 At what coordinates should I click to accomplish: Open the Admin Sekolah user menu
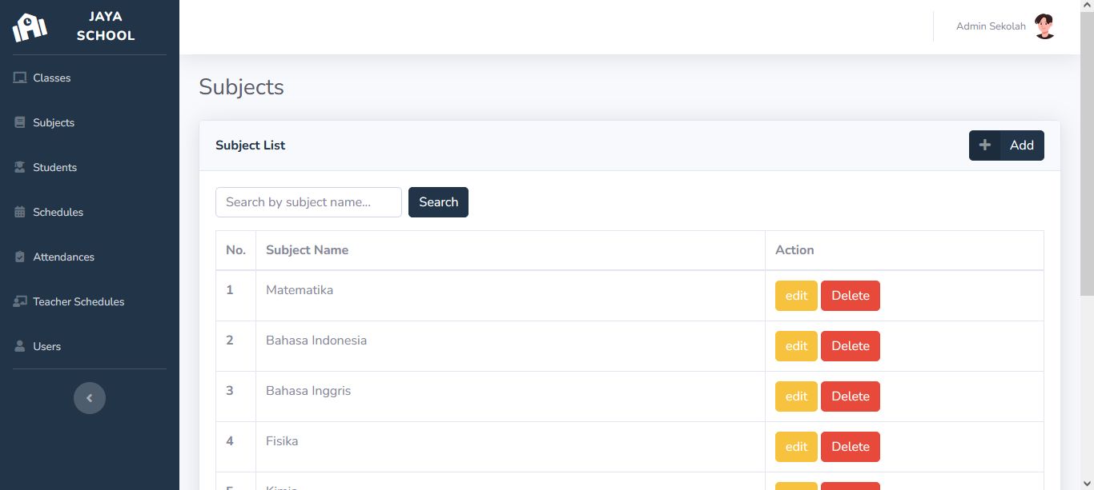click(x=1006, y=26)
